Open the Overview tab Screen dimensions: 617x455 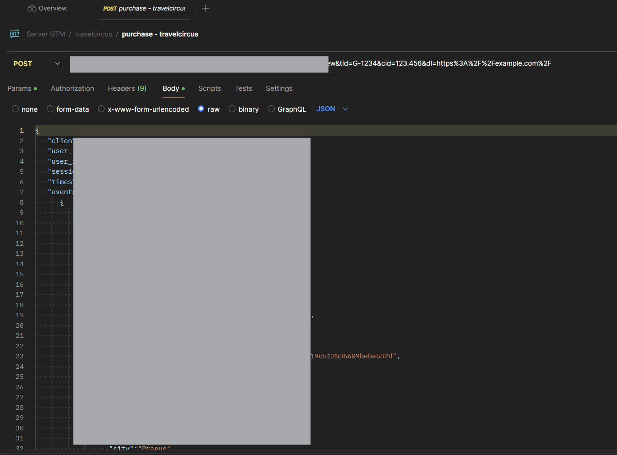(47, 8)
